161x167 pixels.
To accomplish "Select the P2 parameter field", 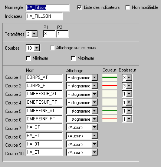I will 63,34.
